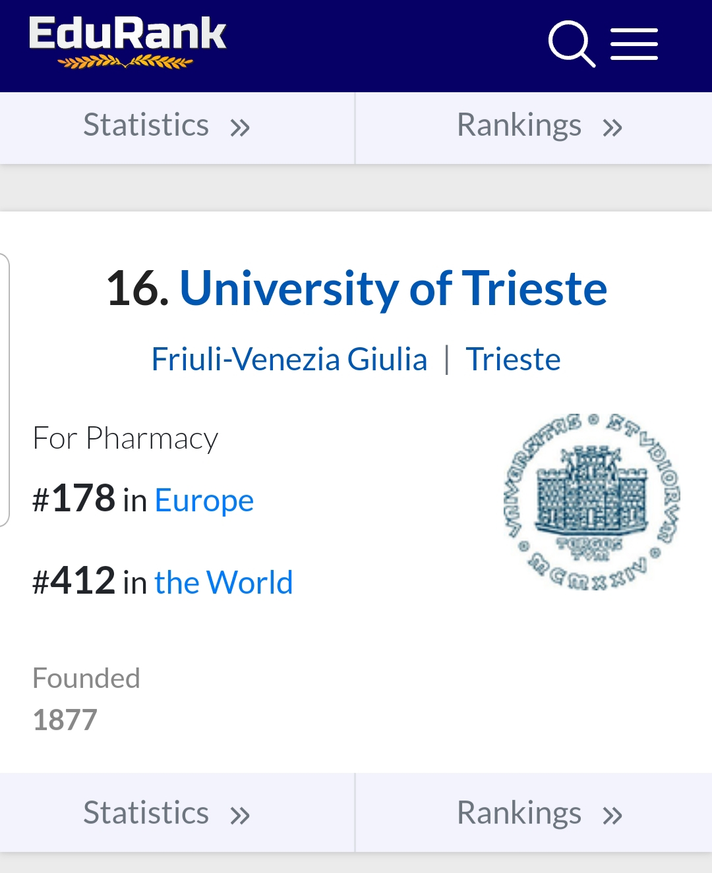Follow the Trieste city link
The width and height of the screenshot is (712, 873).
[x=513, y=359]
